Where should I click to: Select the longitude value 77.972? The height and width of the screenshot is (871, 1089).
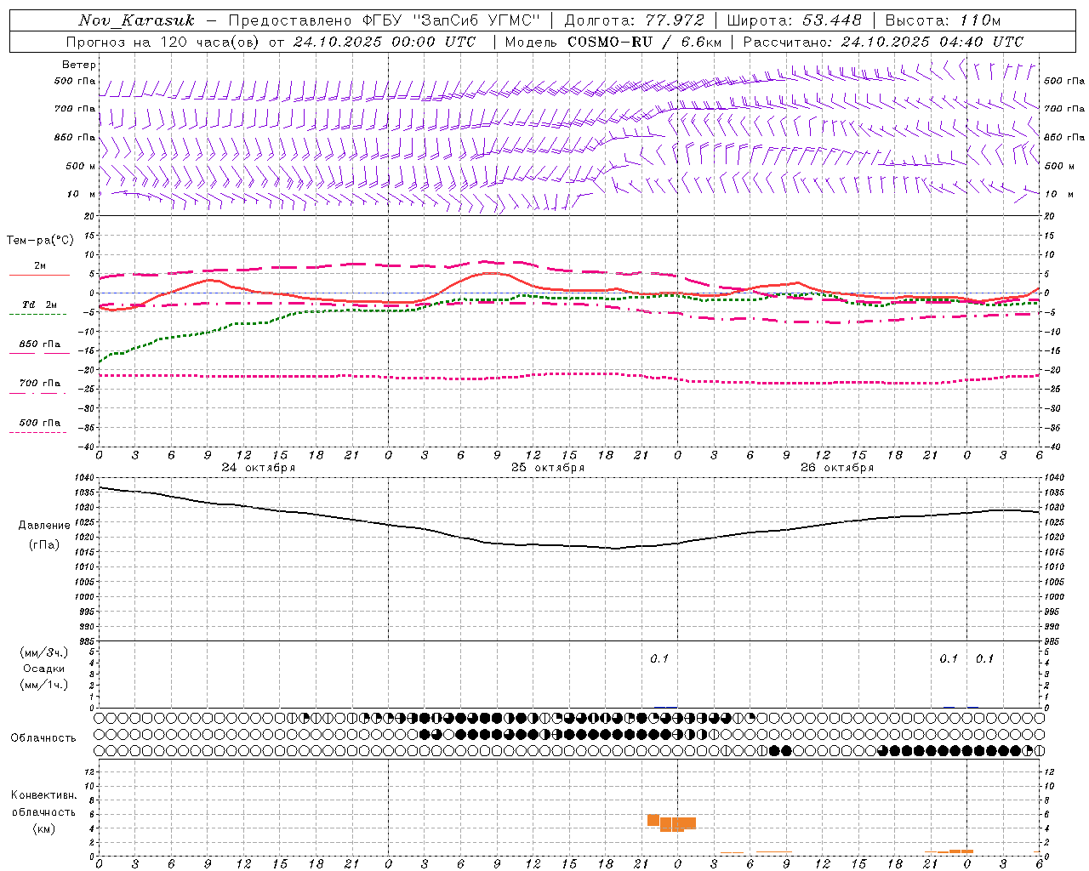[x=675, y=20]
